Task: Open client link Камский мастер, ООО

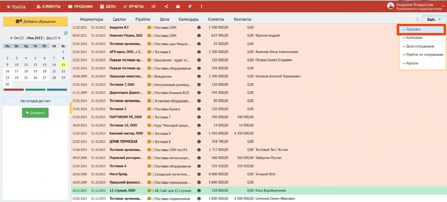Action: pyautogui.click(x=126, y=133)
